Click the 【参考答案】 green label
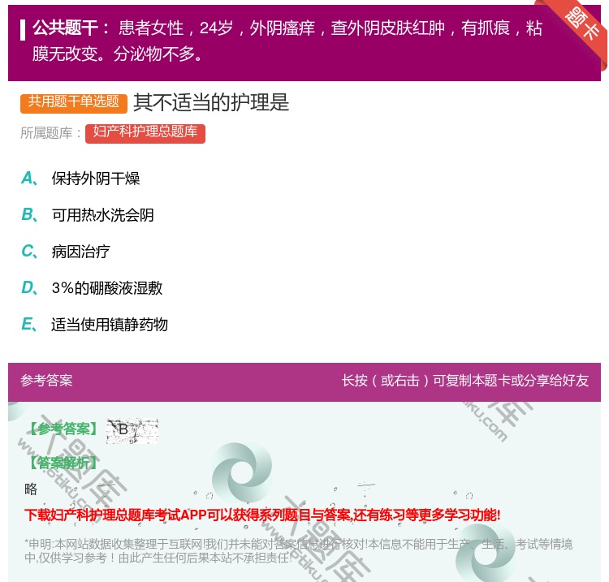The image size is (609, 582). pyautogui.click(x=63, y=429)
